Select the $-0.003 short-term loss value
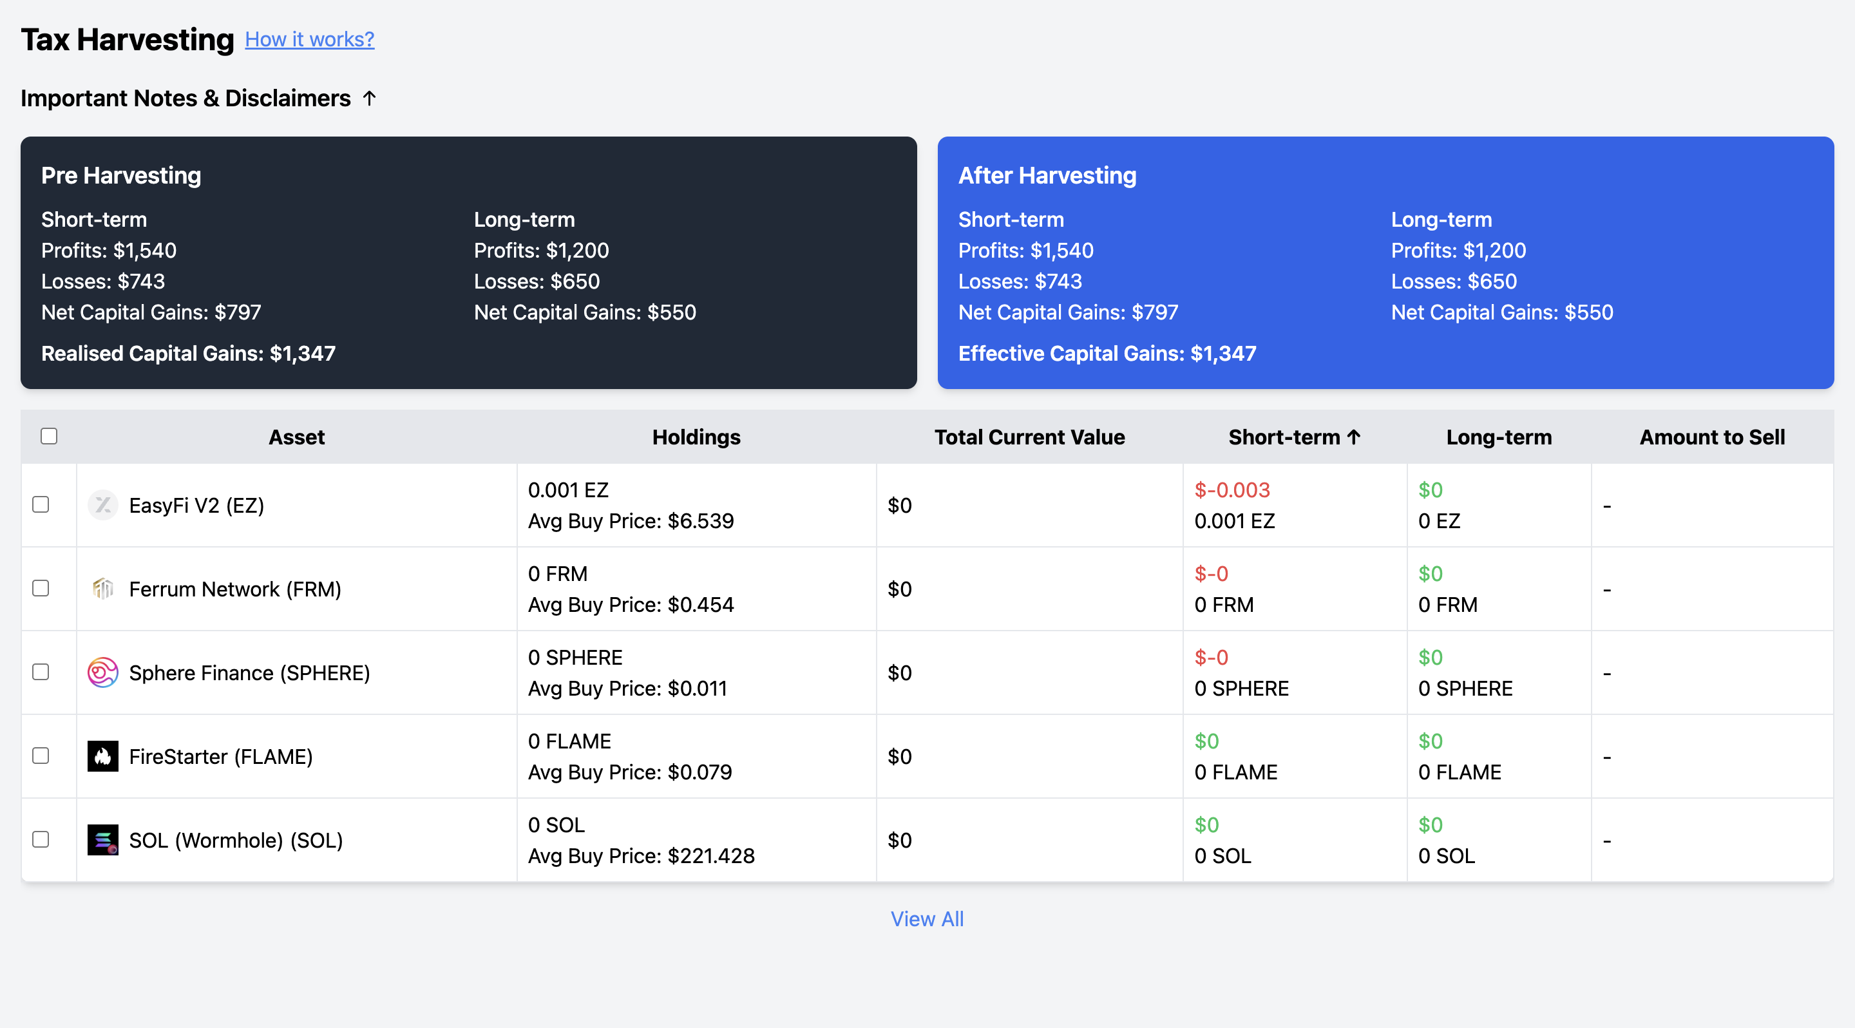Viewport: 1855px width, 1028px height. 1232,490
